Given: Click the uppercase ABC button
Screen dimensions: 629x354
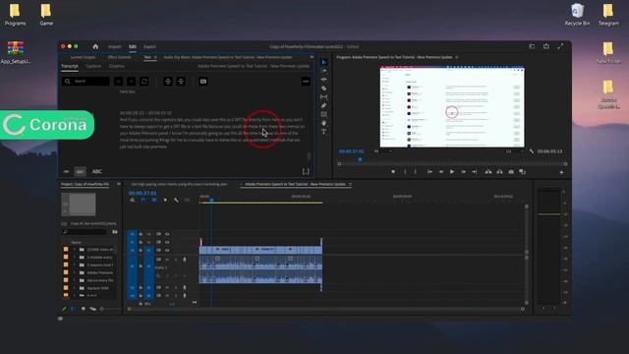Looking at the screenshot, I should click(97, 171).
